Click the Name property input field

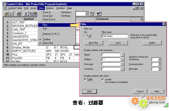(x=111, y=55)
